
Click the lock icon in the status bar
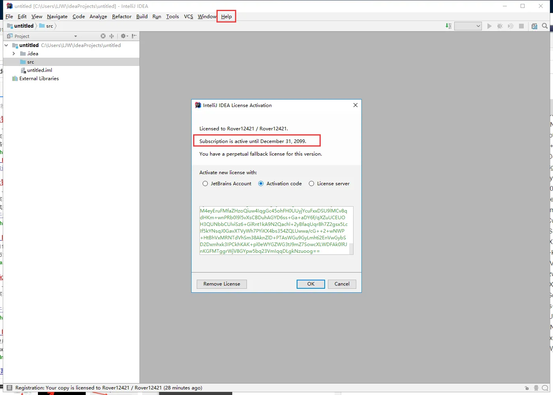click(x=527, y=388)
